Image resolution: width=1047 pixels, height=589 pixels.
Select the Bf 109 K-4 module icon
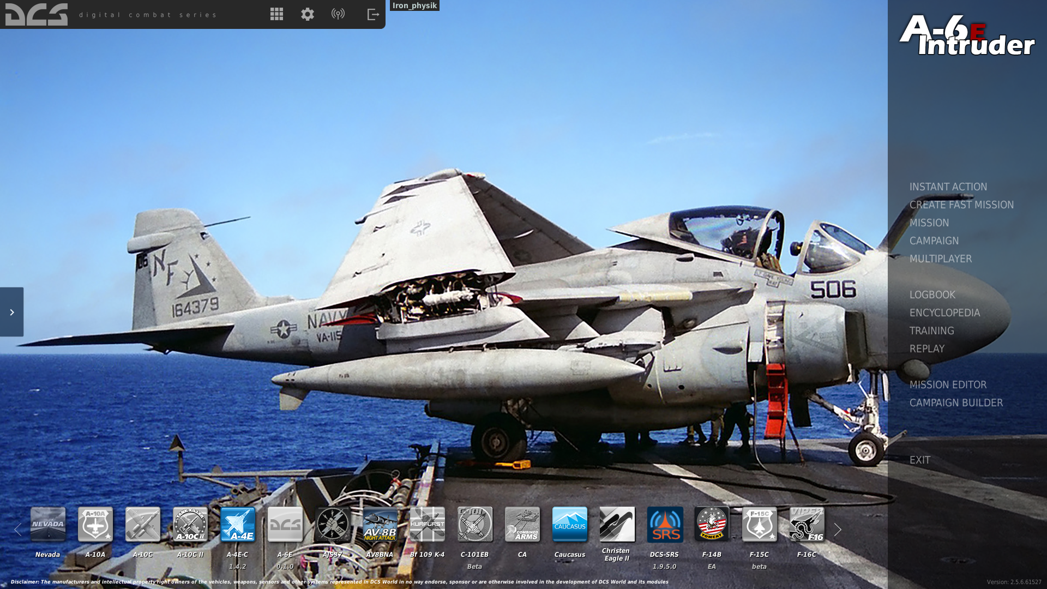pyautogui.click(x=428, y=524)
